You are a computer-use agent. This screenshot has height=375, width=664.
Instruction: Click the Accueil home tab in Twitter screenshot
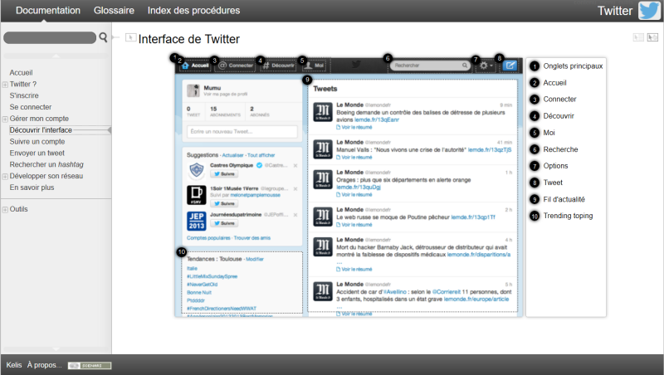click(195, 66)
